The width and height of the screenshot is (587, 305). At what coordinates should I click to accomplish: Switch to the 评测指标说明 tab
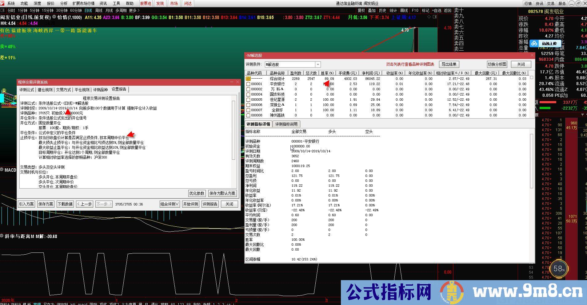pos(286,124)
